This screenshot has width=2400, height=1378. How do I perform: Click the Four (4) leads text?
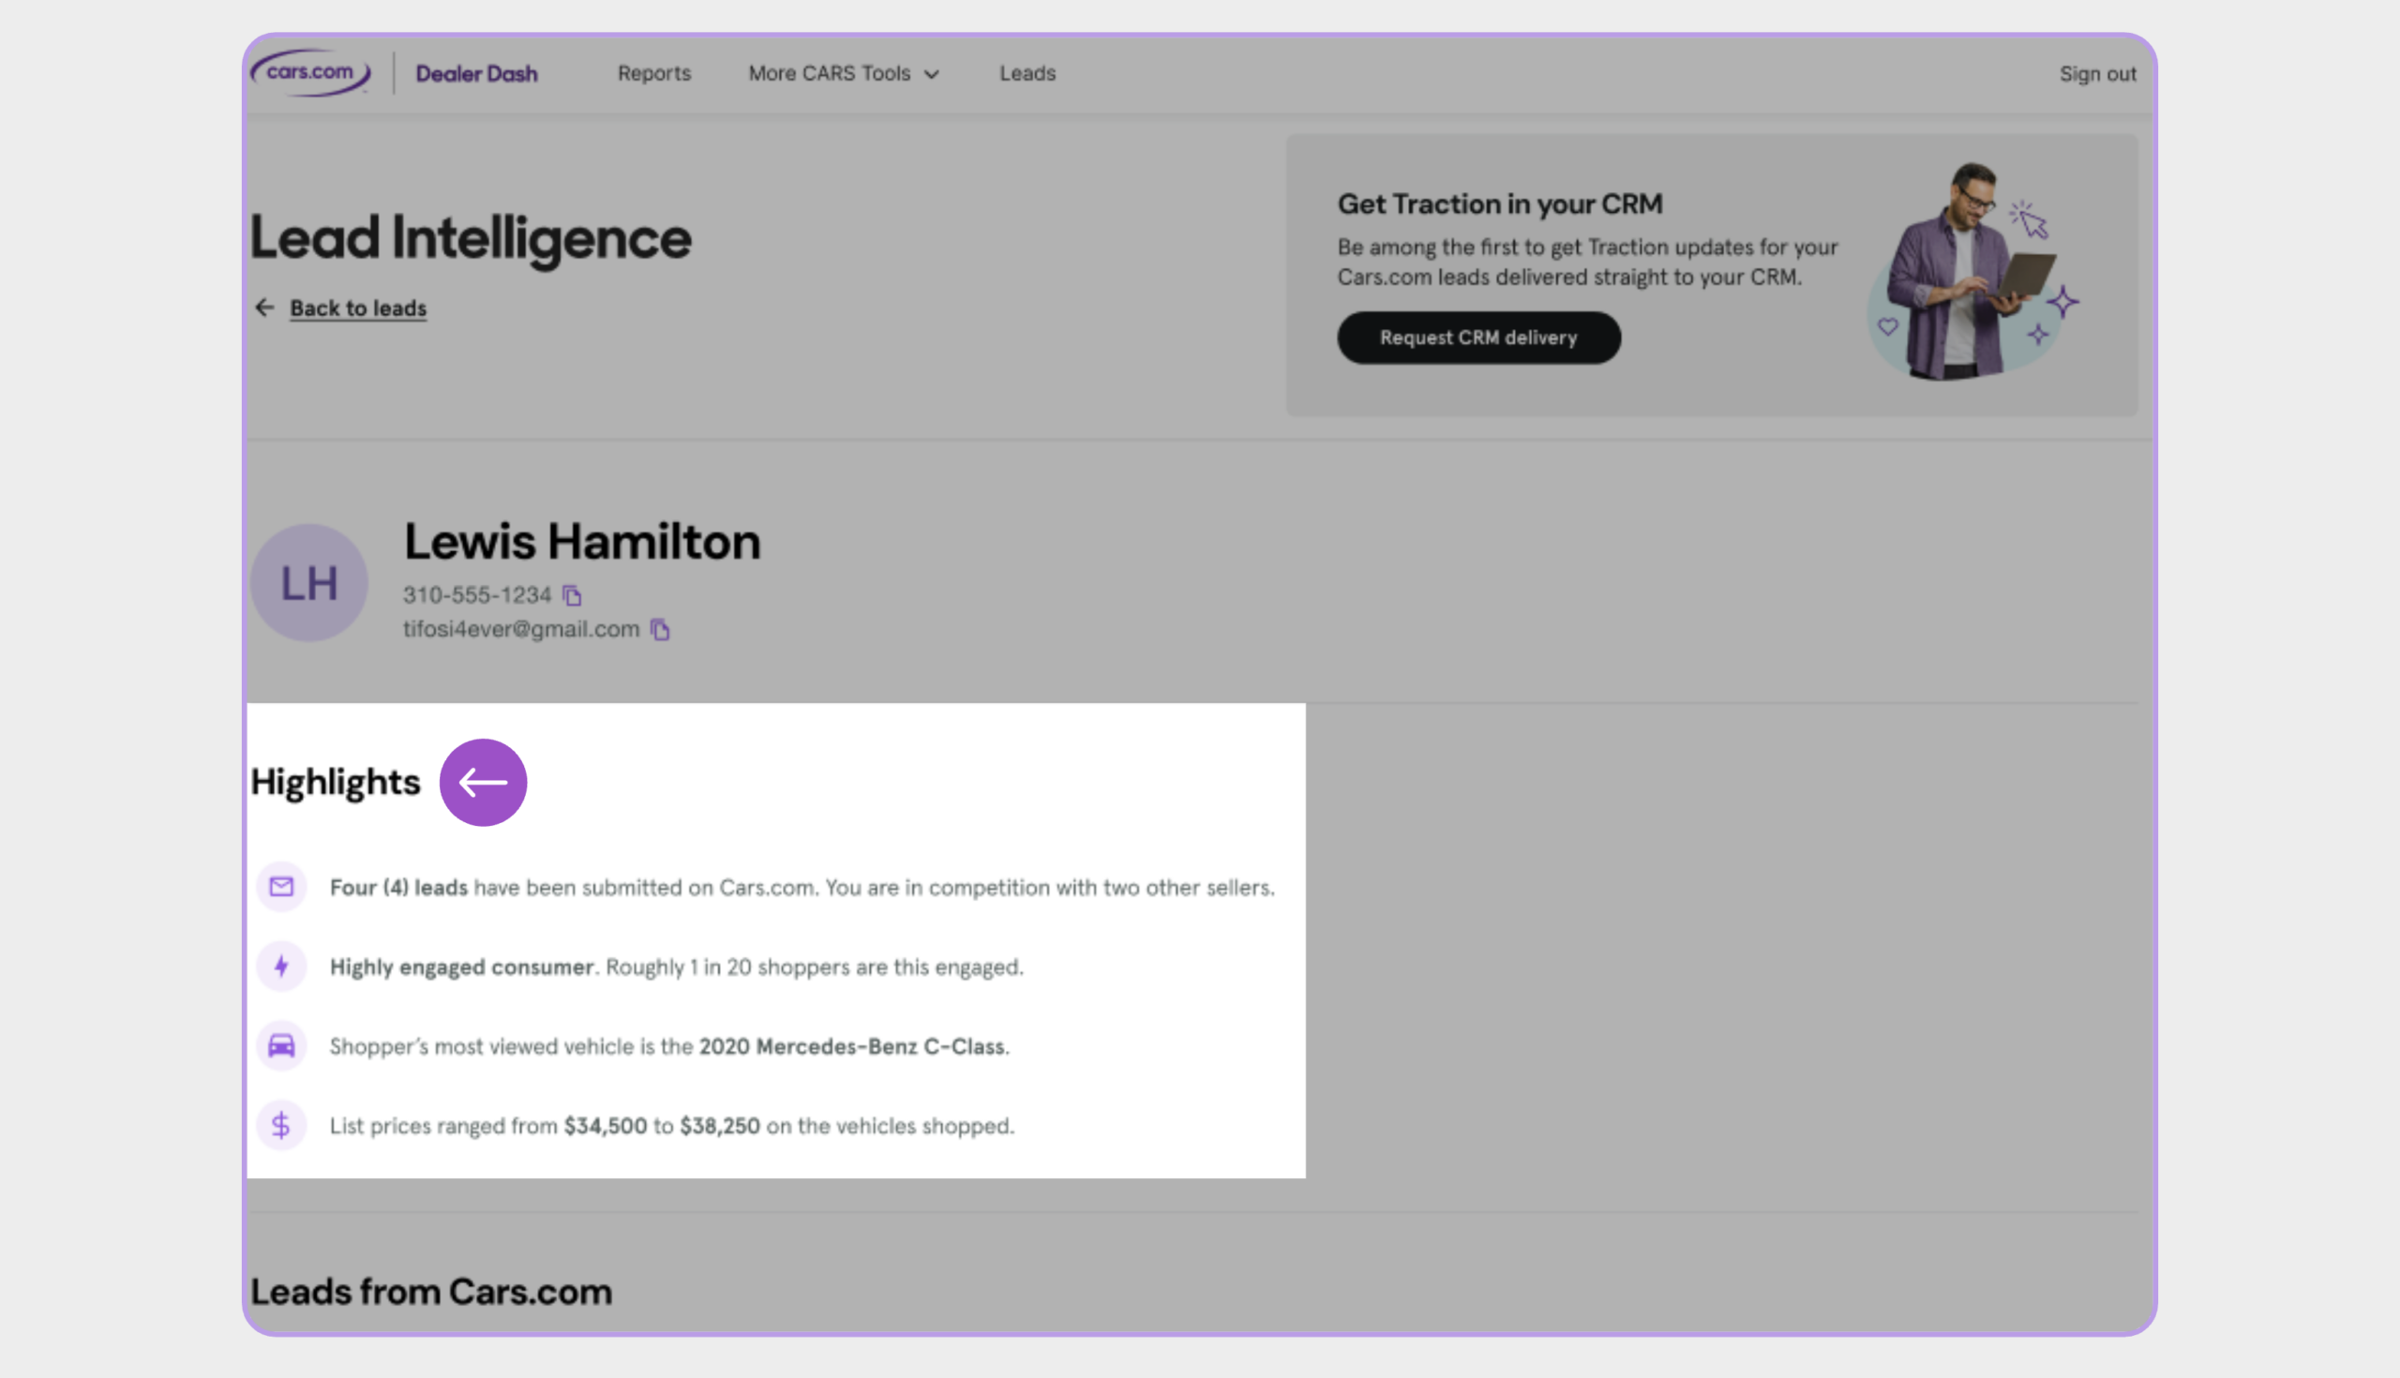pyautogui.click(x=398, y=888)
